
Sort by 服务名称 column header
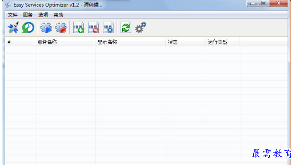click(65, 42)
